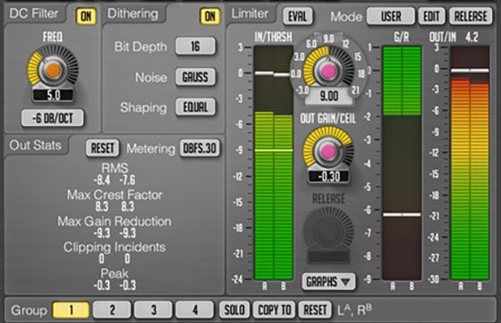The width and height of the screenshot is (501, 323).
Task: Click the EDIT mode button
Action: [x=431, y=16]
